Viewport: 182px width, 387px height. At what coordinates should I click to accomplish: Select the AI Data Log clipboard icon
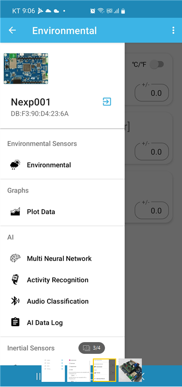click(15, 322)
